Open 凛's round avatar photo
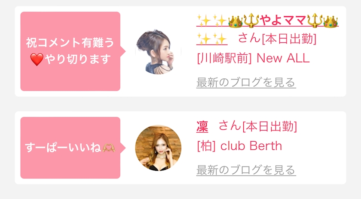Image resolution: width=361 pixels, height=199 pixels. [x=158, y=148]
